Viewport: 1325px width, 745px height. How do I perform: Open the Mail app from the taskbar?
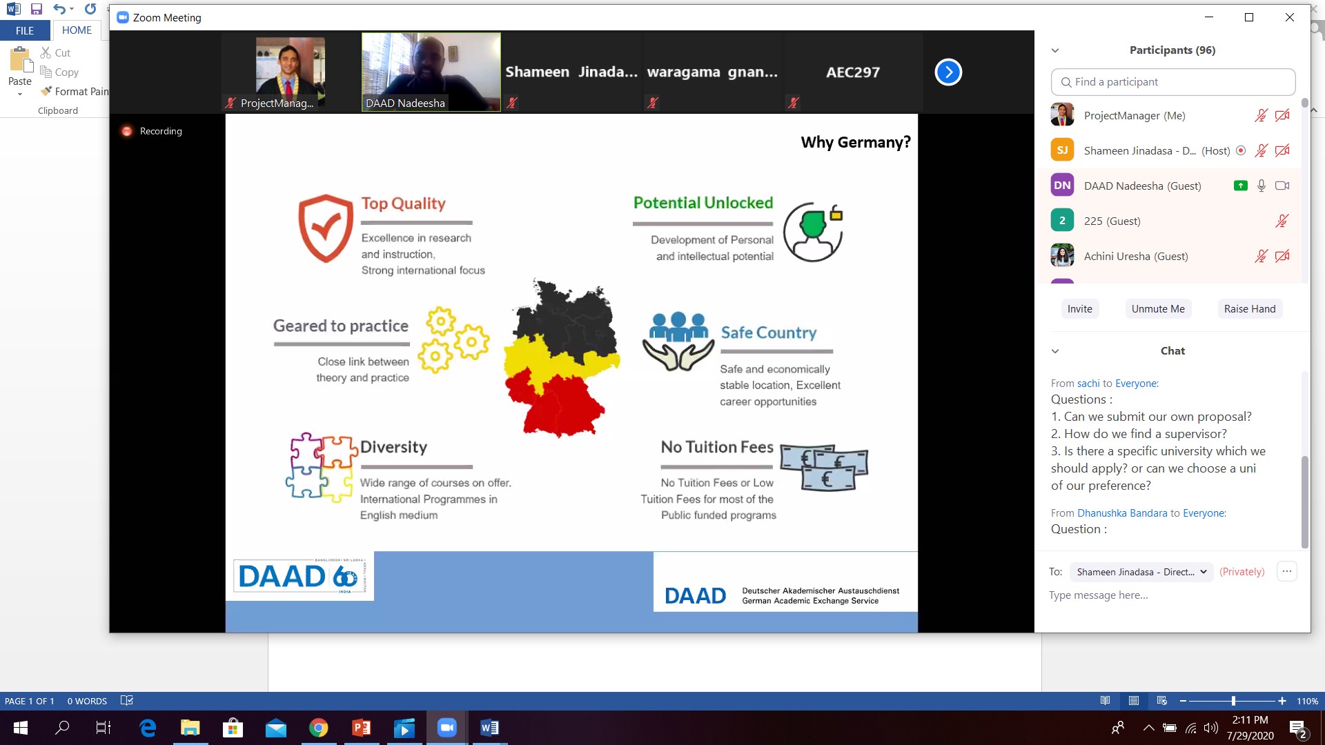pos(276,728)
